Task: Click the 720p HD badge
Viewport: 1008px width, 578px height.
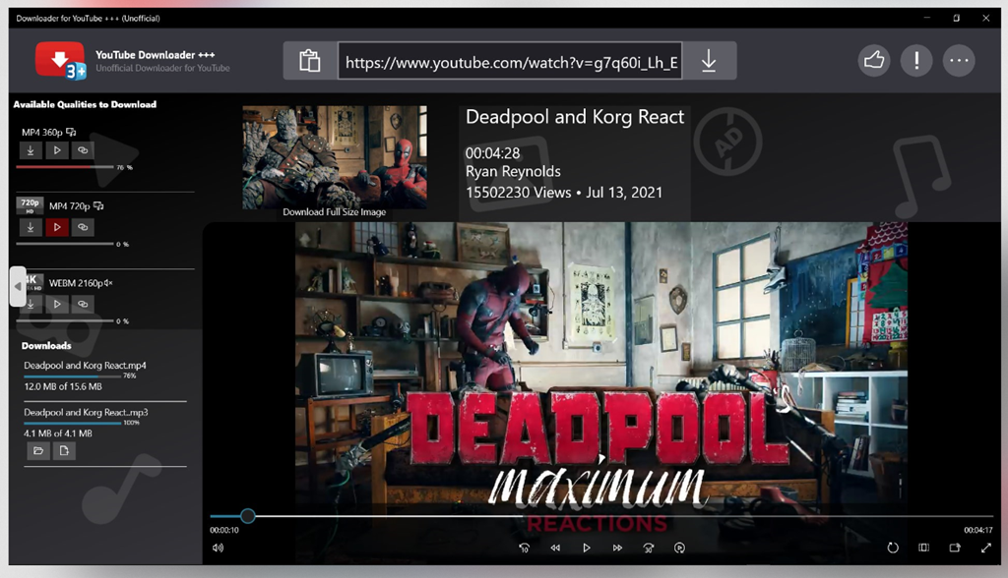Action: [30, 205]
